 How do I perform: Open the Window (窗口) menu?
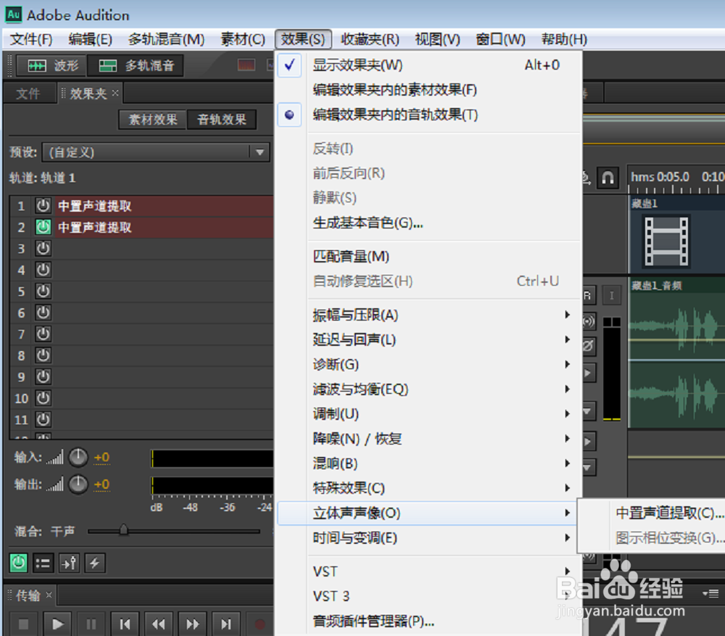[x=501, y=39]
